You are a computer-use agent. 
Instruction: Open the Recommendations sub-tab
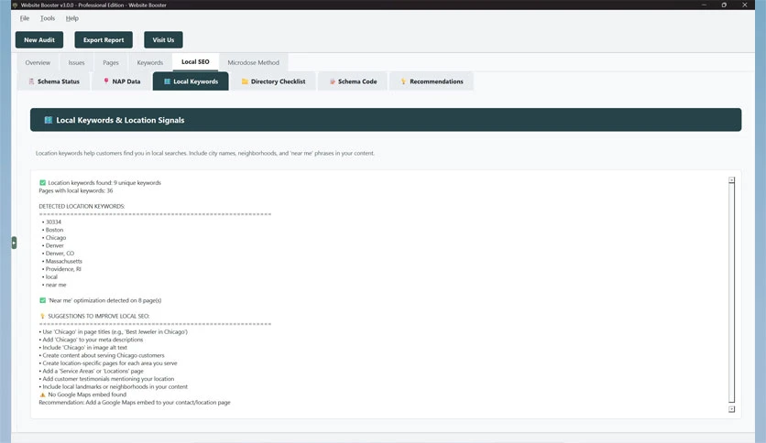click(432, 81)
